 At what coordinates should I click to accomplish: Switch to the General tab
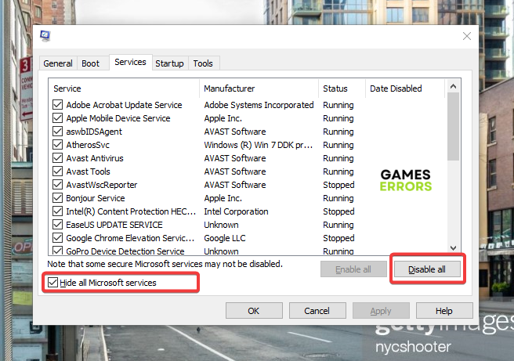tap(58, 63)
